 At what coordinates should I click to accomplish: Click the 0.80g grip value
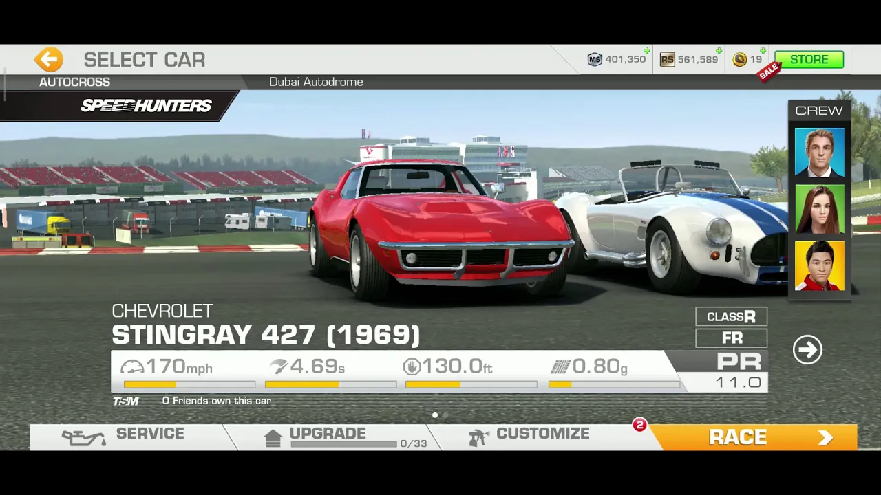point(599,366)
